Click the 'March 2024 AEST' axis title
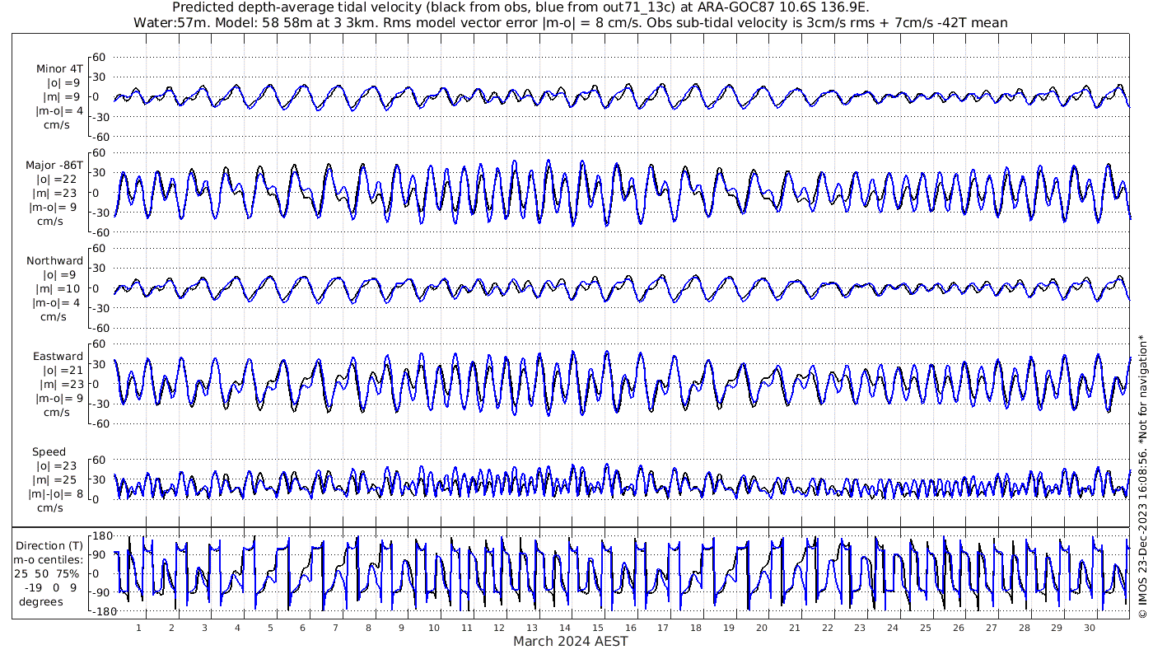Viewport: 1153px width, 659px height. pyautogui.click(x=570, y=641)
